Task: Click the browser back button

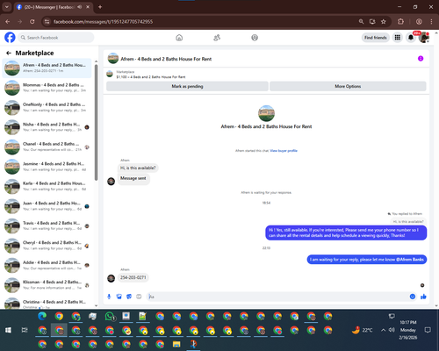Action: pyautogui.click(x=8, y=22)
